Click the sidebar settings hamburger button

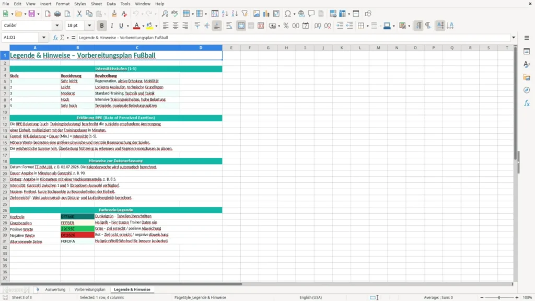pos(527,38)
